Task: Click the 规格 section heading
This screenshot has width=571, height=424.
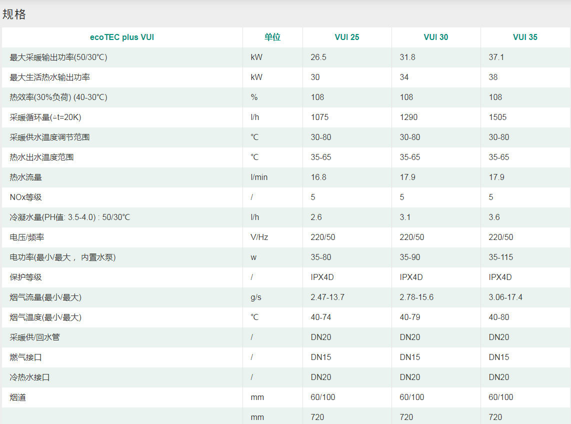Action: [x=14, y=14]
